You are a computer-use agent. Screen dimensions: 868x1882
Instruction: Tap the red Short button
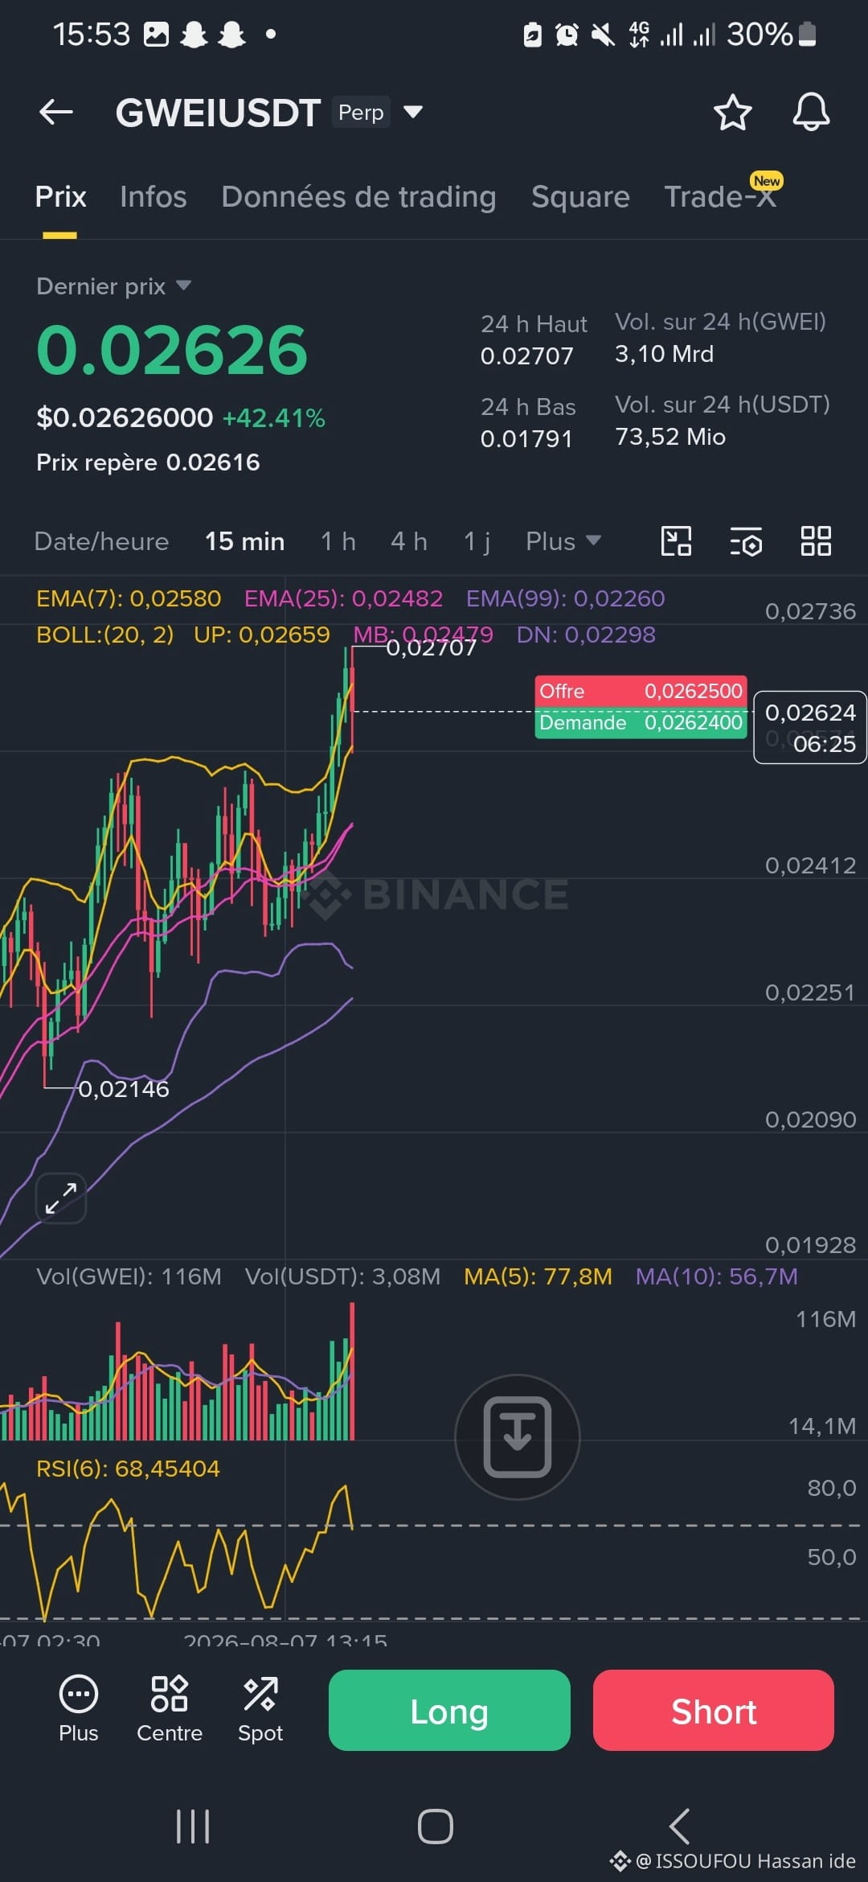[714, 1710]
